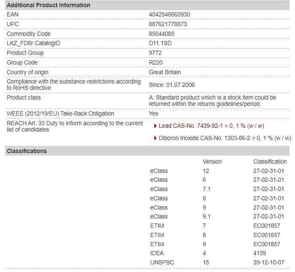Click the RoHS date Since: 01.07.2006
The height and width of the screenshot is (272, 295).
tap(172, 85)
